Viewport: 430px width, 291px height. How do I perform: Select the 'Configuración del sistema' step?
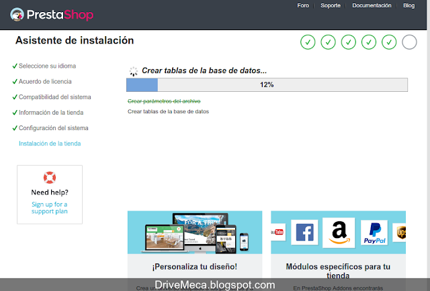53,128
